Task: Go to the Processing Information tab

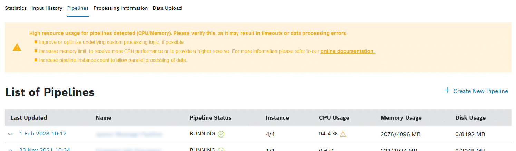Action: (x=120, y=8)
